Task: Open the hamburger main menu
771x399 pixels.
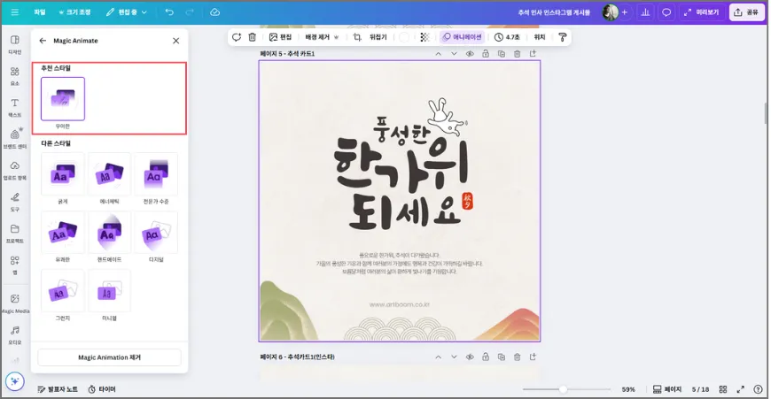Action: tap(15, 12)
